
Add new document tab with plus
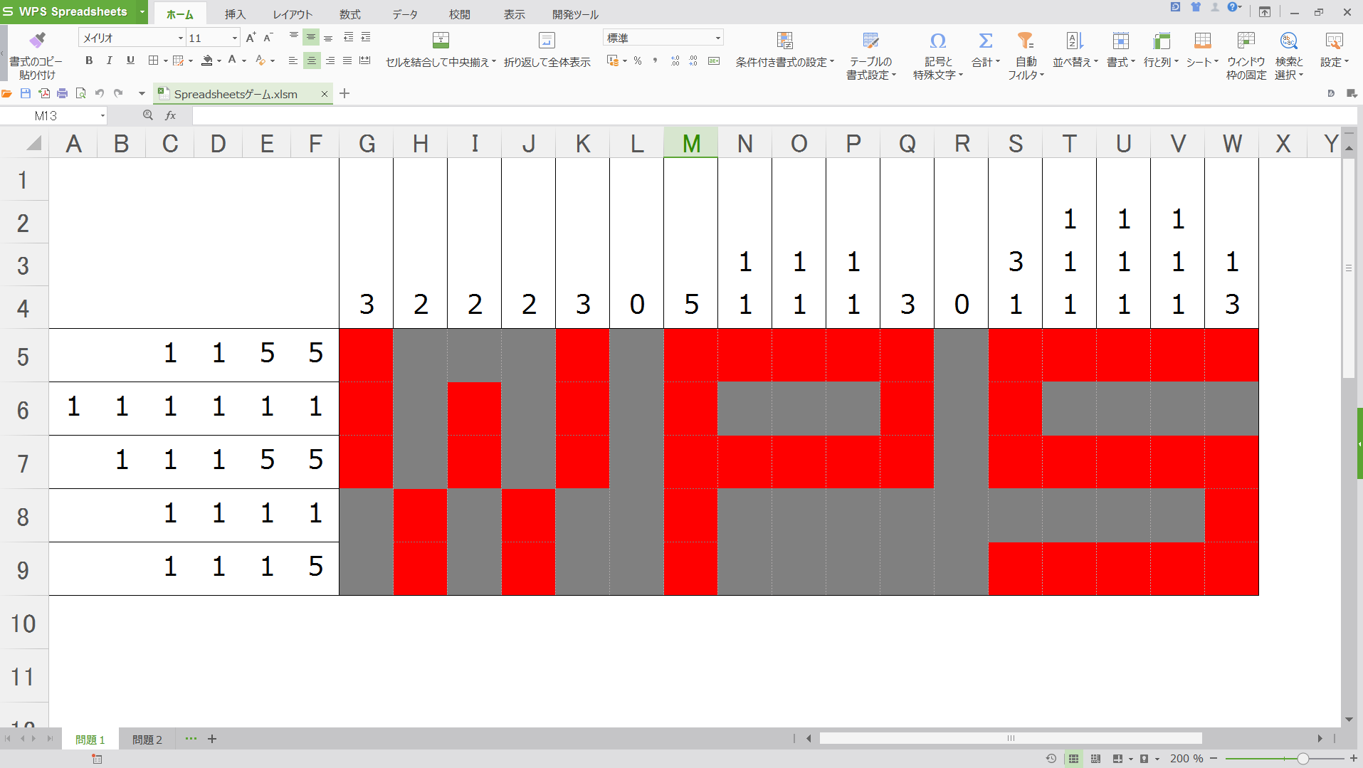pos(344,93)
